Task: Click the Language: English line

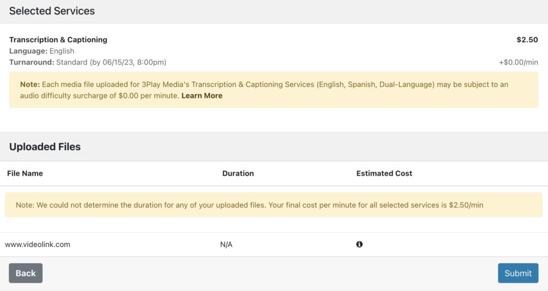Action: (x=42, y=51)
